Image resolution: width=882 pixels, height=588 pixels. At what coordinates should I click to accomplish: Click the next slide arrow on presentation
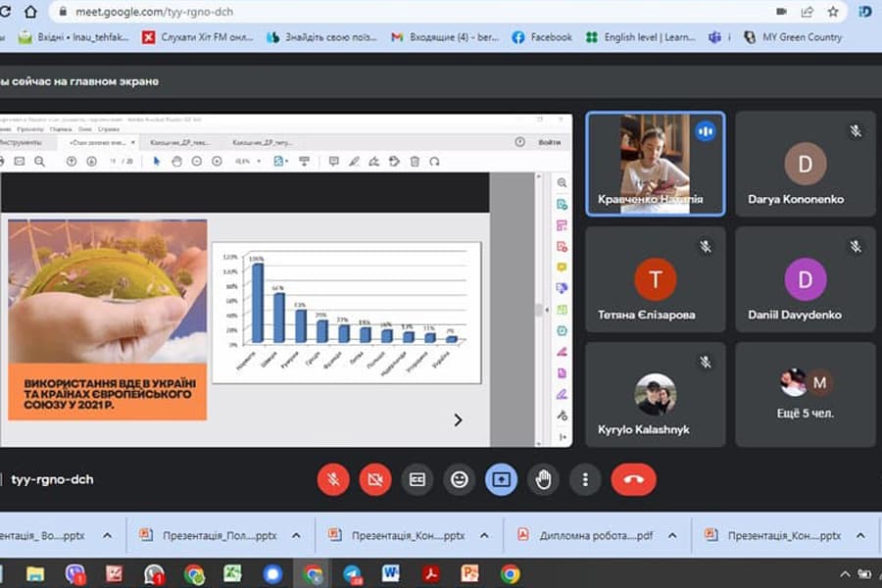click(457, 419)
